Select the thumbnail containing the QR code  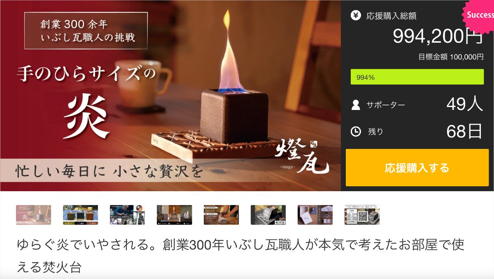(x=362, y=215)
